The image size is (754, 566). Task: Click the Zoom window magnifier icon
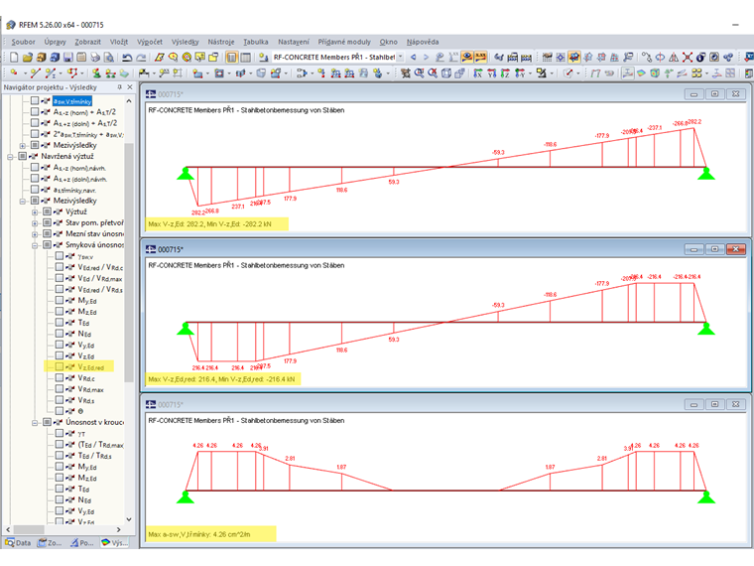420,73
